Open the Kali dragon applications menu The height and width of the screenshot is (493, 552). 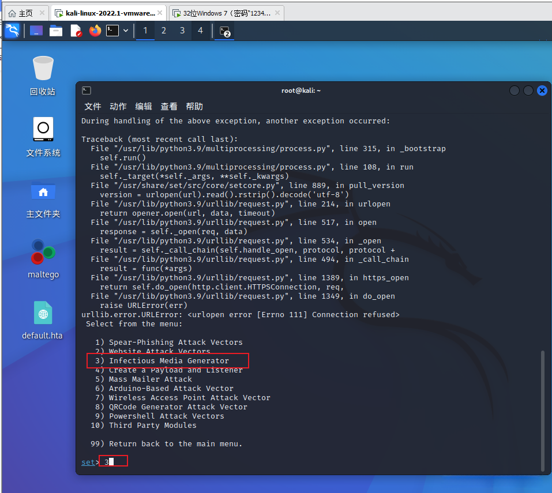pos(12,31)
